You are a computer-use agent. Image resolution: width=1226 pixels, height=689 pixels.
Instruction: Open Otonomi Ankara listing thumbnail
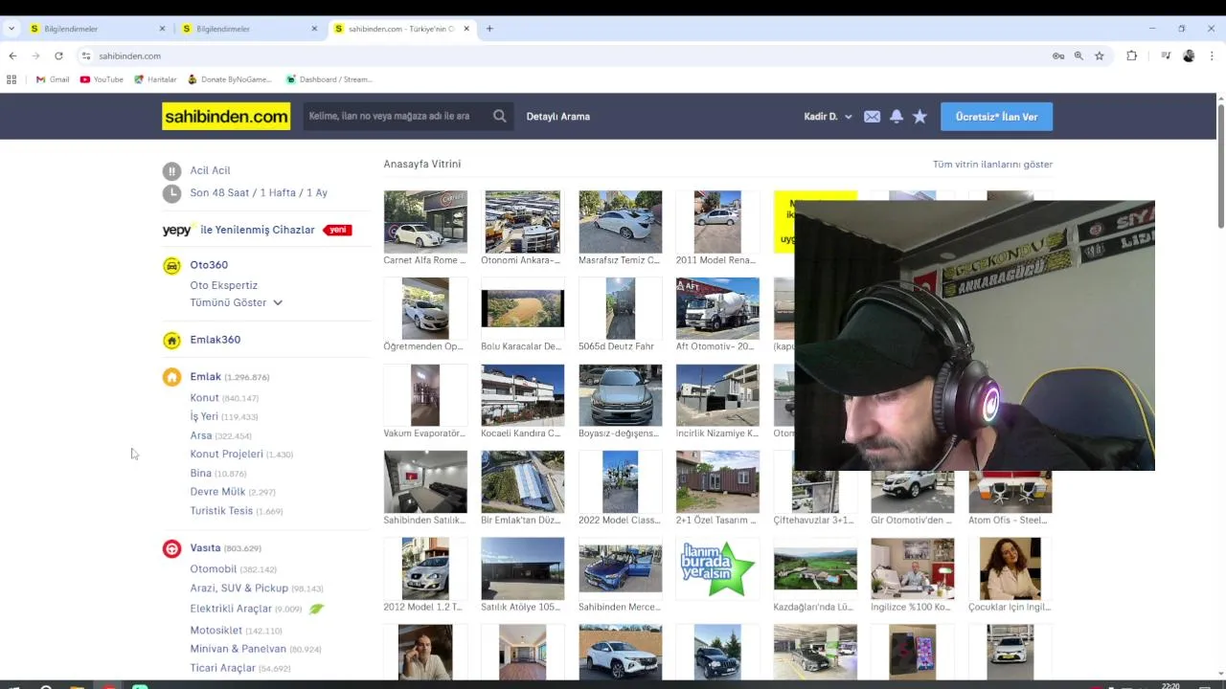[x=522, y=222]
